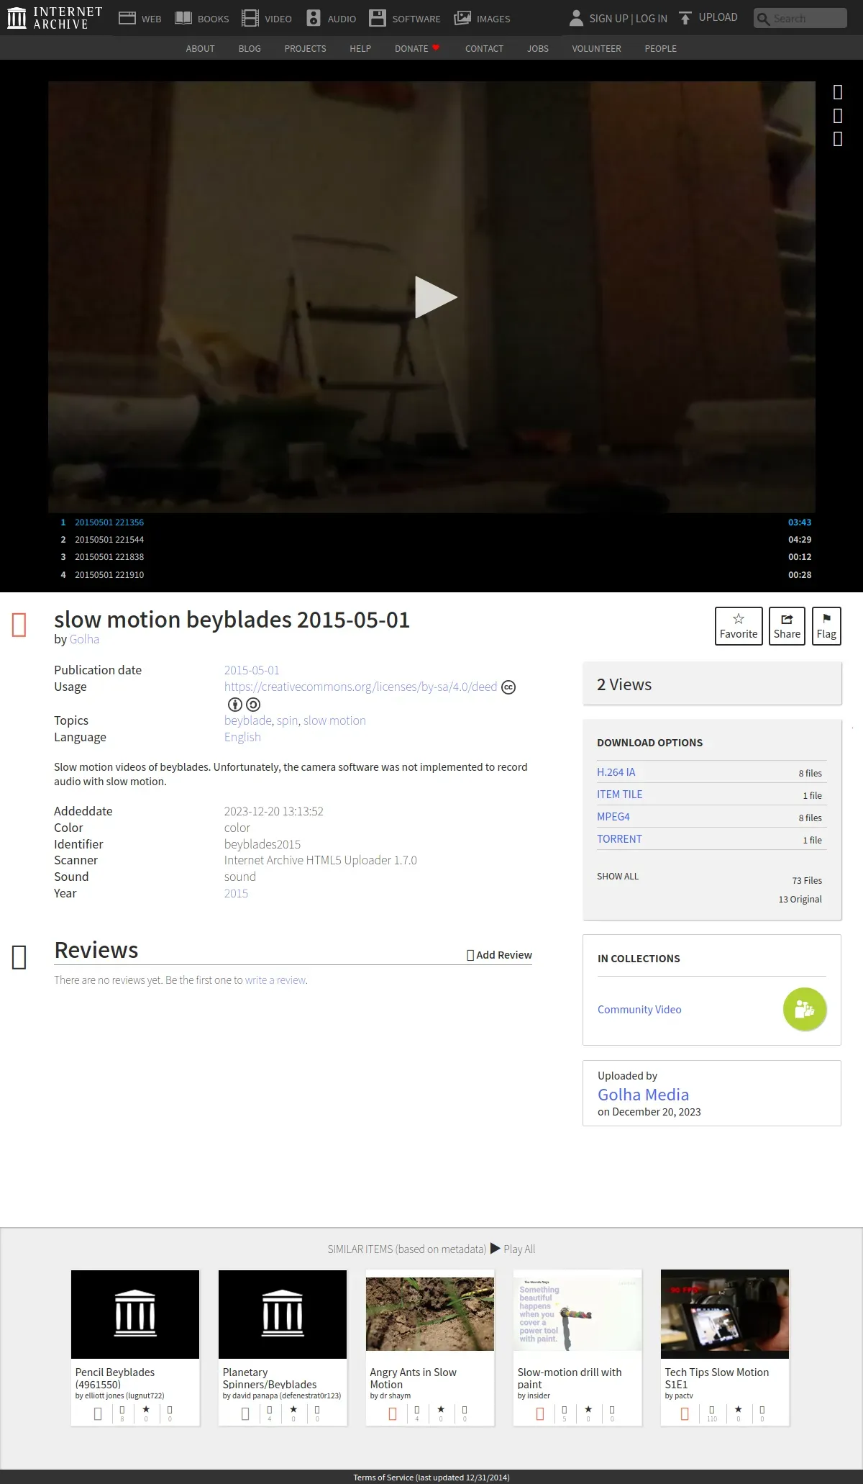Click the Play All triangle icon
The image size is (863, 1484).
coord(496,1249)
